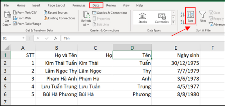
Task: Click Reapply filter
Action: (216, 19)
